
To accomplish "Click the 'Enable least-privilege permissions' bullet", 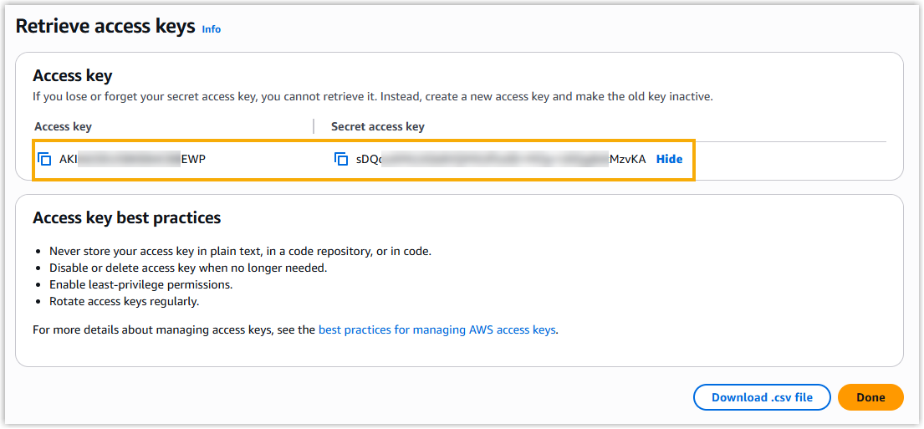I will coord(140,284).
